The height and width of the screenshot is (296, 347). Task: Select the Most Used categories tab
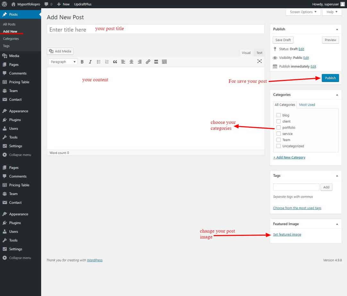tap(307, 105)
